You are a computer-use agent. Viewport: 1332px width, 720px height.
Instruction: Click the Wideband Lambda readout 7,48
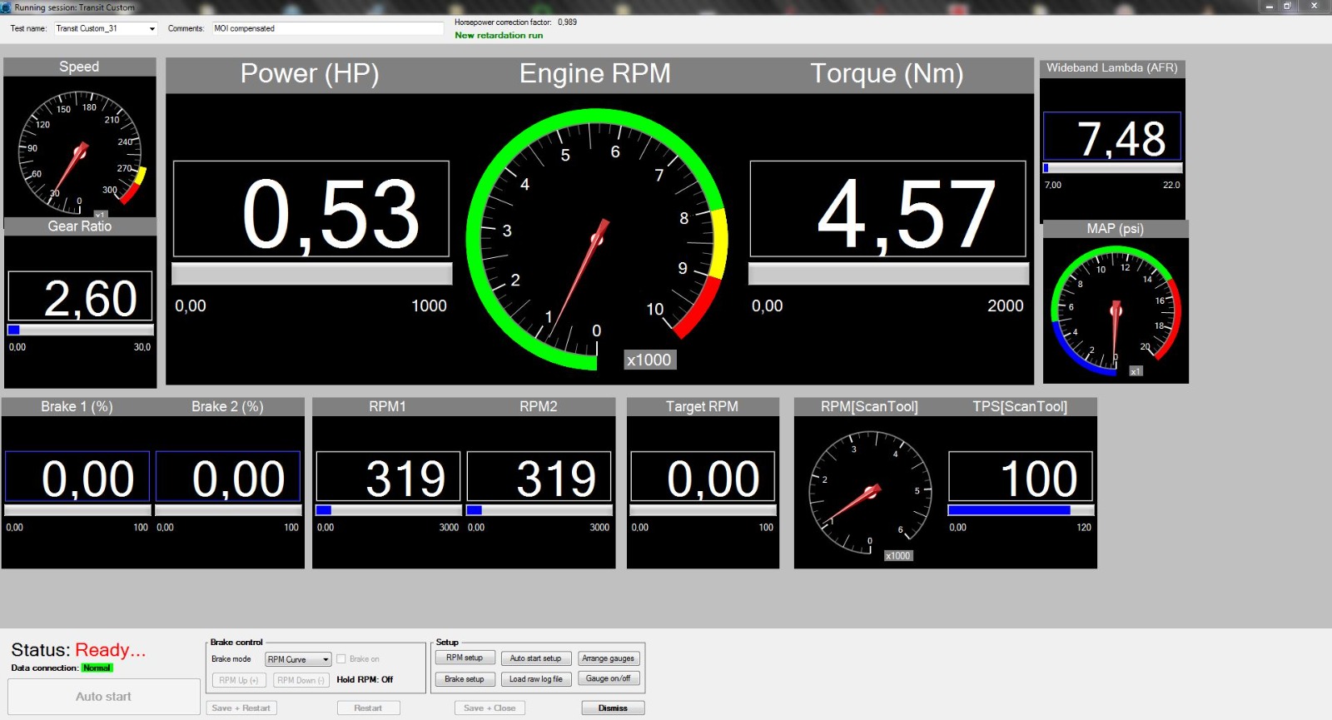coord(1112,137)
